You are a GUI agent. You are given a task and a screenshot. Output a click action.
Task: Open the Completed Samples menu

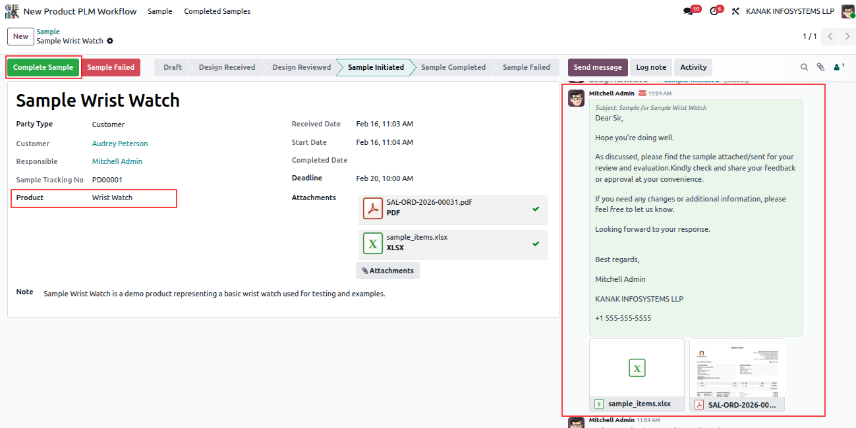tap(217, 11)
